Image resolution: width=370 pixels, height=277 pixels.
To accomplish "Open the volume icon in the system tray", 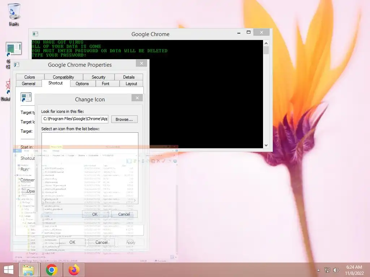I will 336,270.
